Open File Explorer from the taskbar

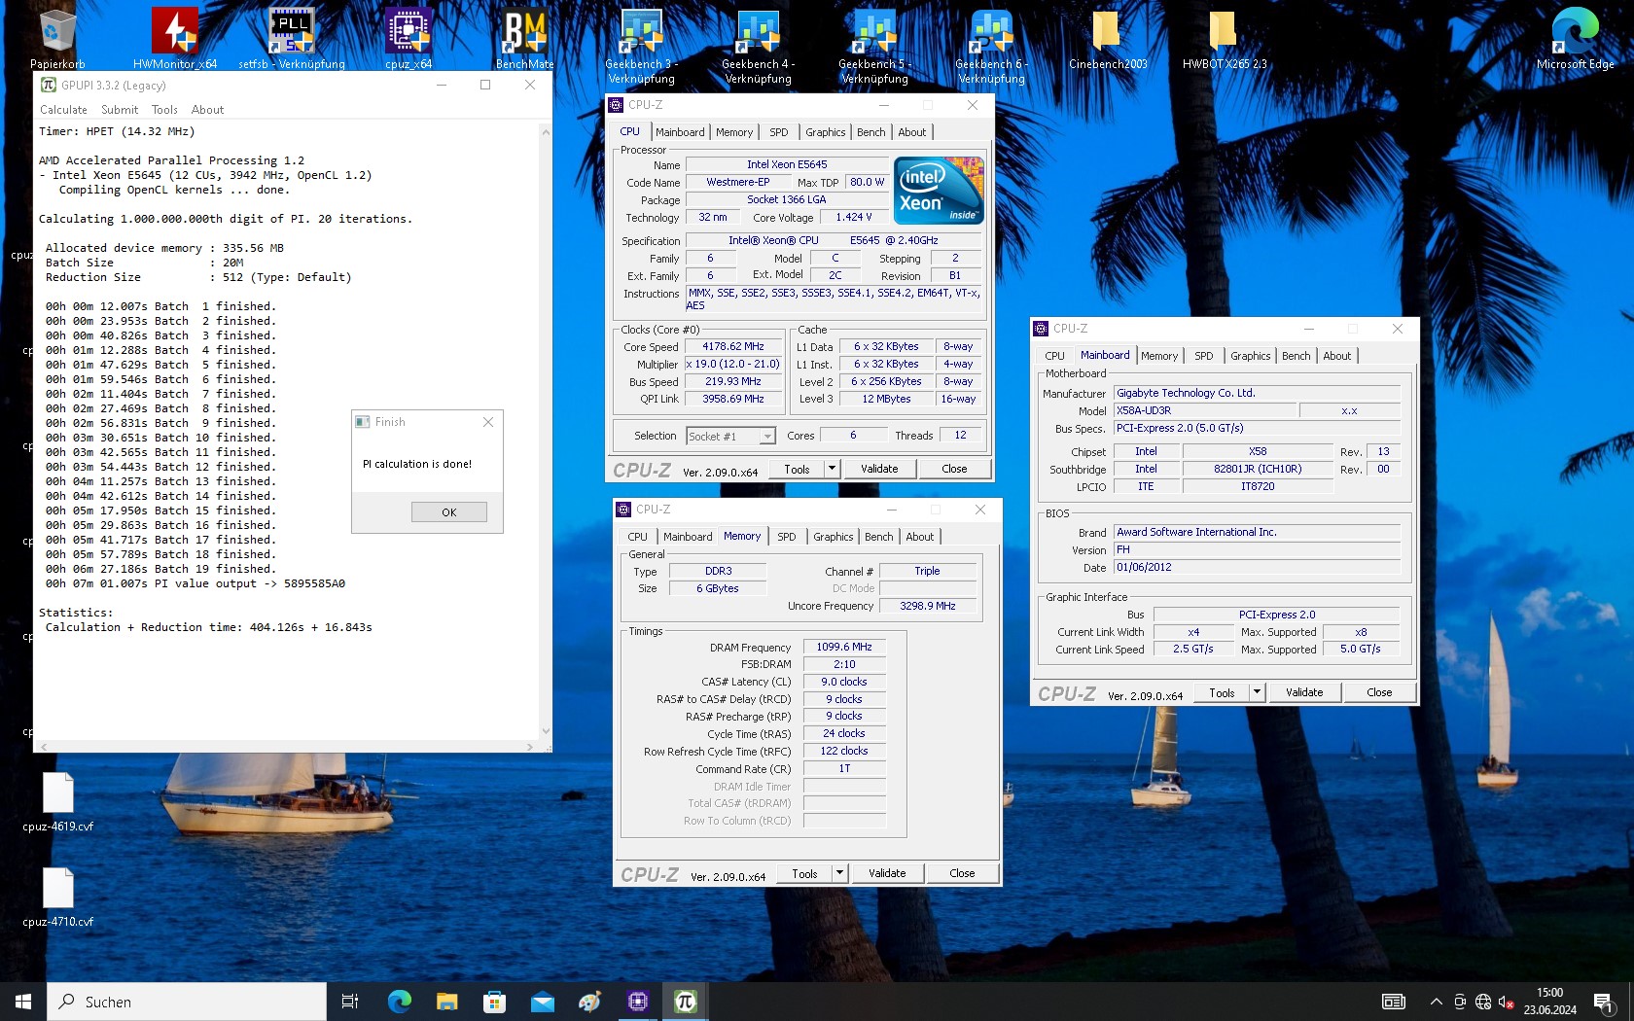pyautogui.click(x=446, y=1002)
